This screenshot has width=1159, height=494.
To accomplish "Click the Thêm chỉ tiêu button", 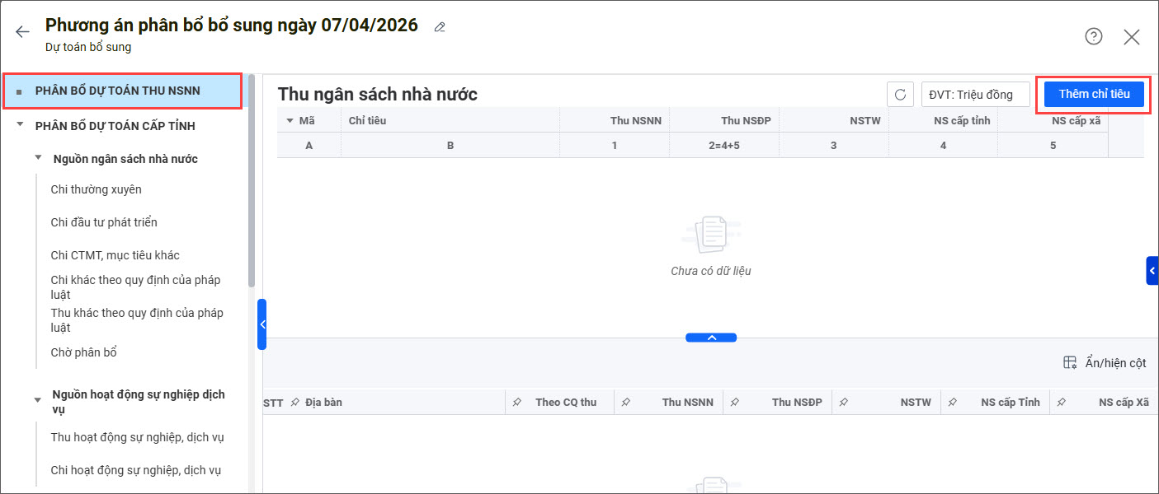I will [x=1094, y=94].
